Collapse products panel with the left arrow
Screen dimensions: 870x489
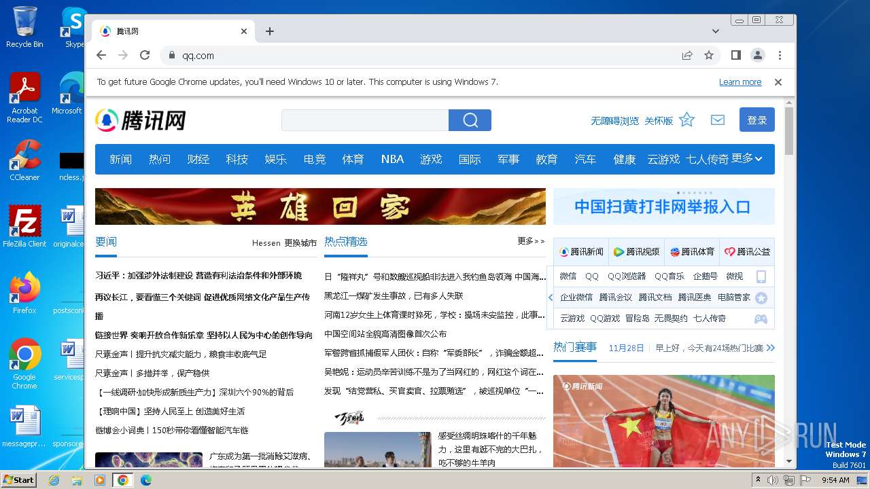pos(551,297)
